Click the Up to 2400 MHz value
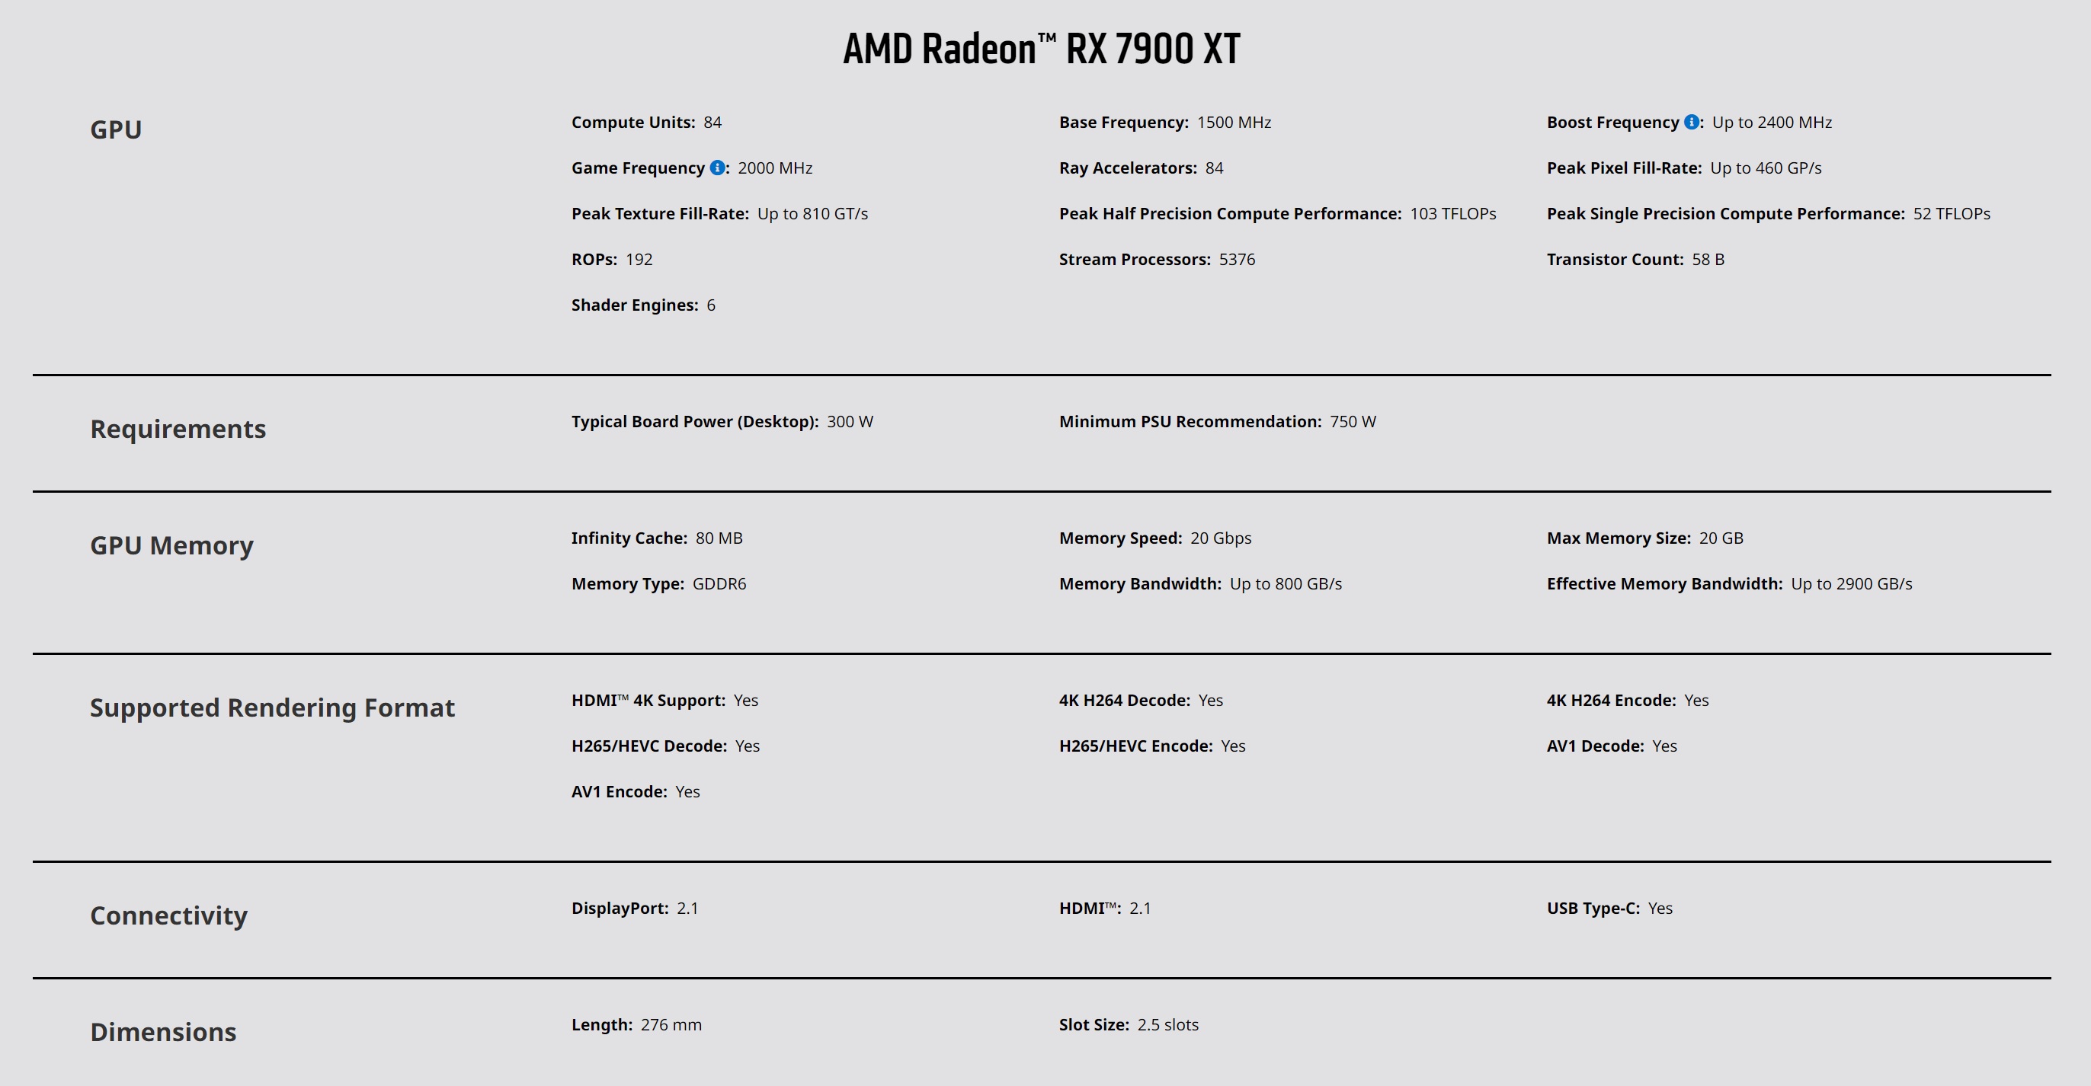The image size is (2091, 1086). click(1772, 123)
